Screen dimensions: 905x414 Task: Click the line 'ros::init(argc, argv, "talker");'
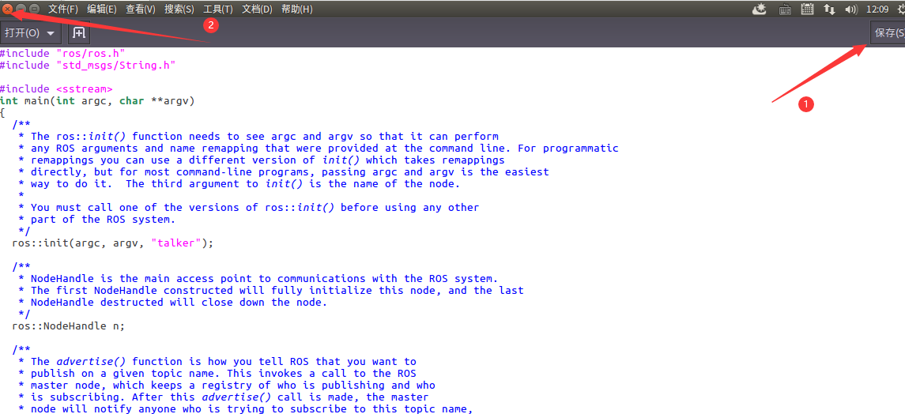pyautogui.click(x=112, y=243)
